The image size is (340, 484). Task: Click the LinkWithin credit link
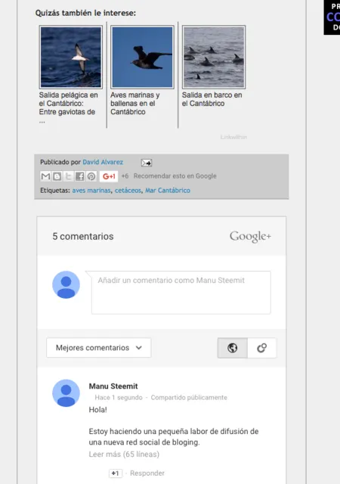233,137
